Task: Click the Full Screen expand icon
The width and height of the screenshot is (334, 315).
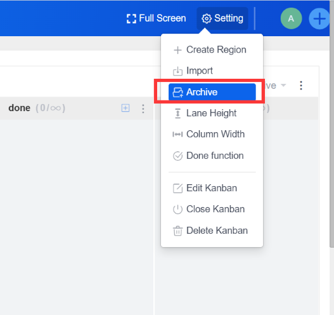Action: point(131,18)
